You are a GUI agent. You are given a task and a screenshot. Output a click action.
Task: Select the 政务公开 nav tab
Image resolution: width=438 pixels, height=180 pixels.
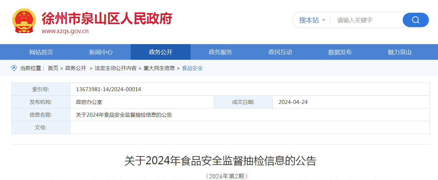[160, 52]
